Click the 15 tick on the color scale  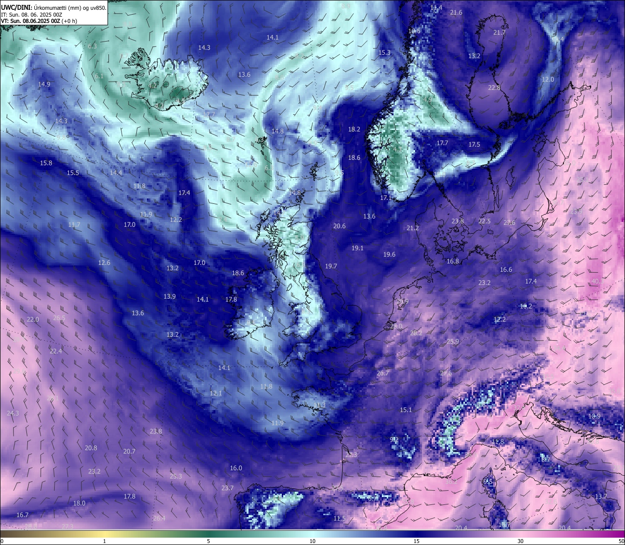tap(417, 541)
